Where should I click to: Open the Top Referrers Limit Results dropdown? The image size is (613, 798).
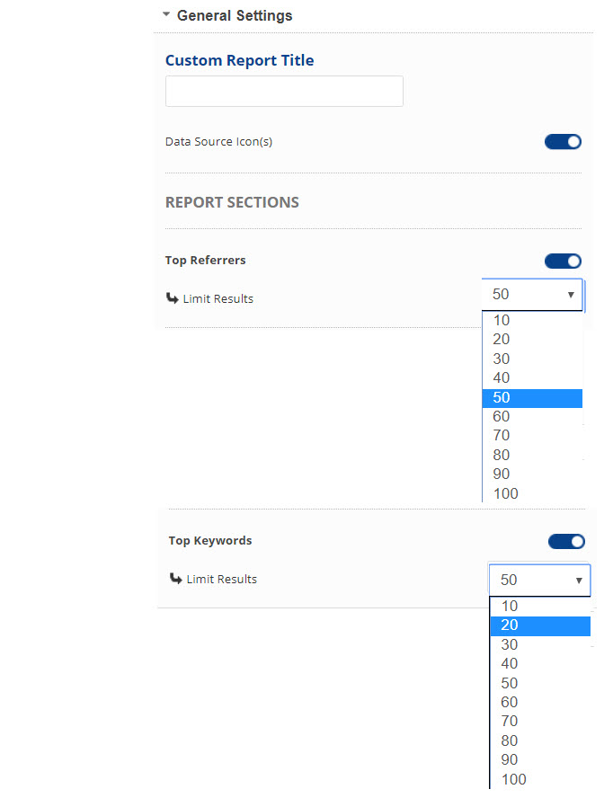[532, 295]
